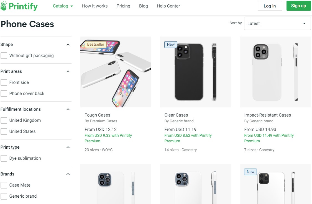Enable the Phone cover back filter

[4, 93]
